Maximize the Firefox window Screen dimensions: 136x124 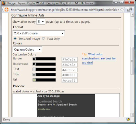122,2
